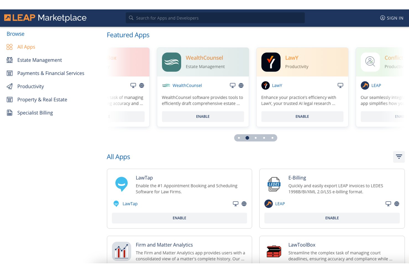409x273 pixels.
Task: Open LawY featured card title
Action: (292, 58)
